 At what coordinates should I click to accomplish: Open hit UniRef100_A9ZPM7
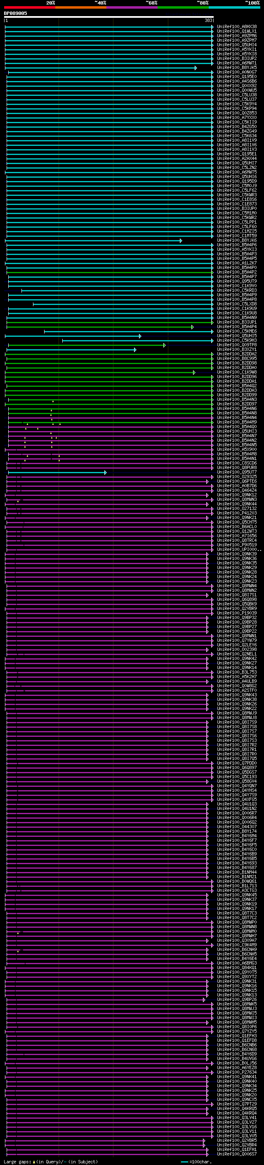[237, 40]
